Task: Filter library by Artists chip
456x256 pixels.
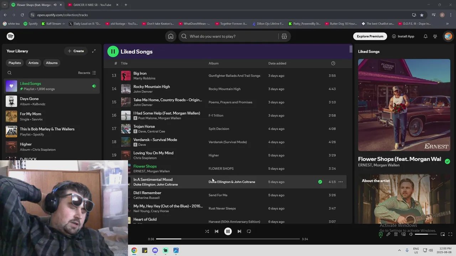Action: click(33, 63)
